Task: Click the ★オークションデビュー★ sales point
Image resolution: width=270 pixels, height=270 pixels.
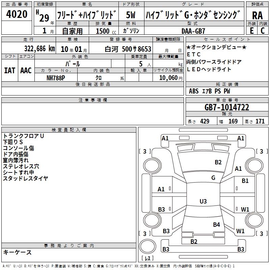Action: coord(216,47)
